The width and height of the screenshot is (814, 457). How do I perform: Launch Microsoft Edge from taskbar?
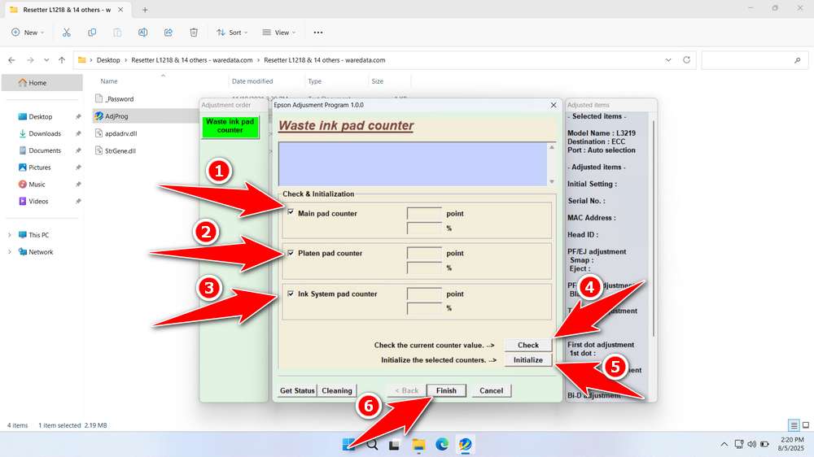click(442, 445)
